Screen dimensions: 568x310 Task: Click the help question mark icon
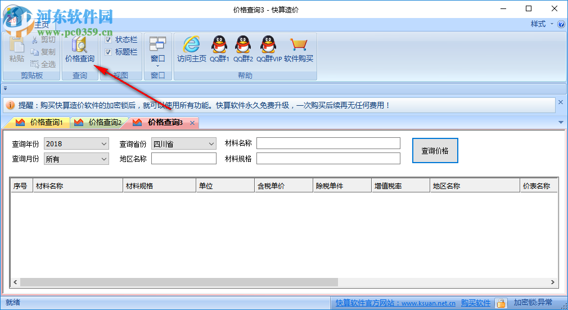point(561,24)
